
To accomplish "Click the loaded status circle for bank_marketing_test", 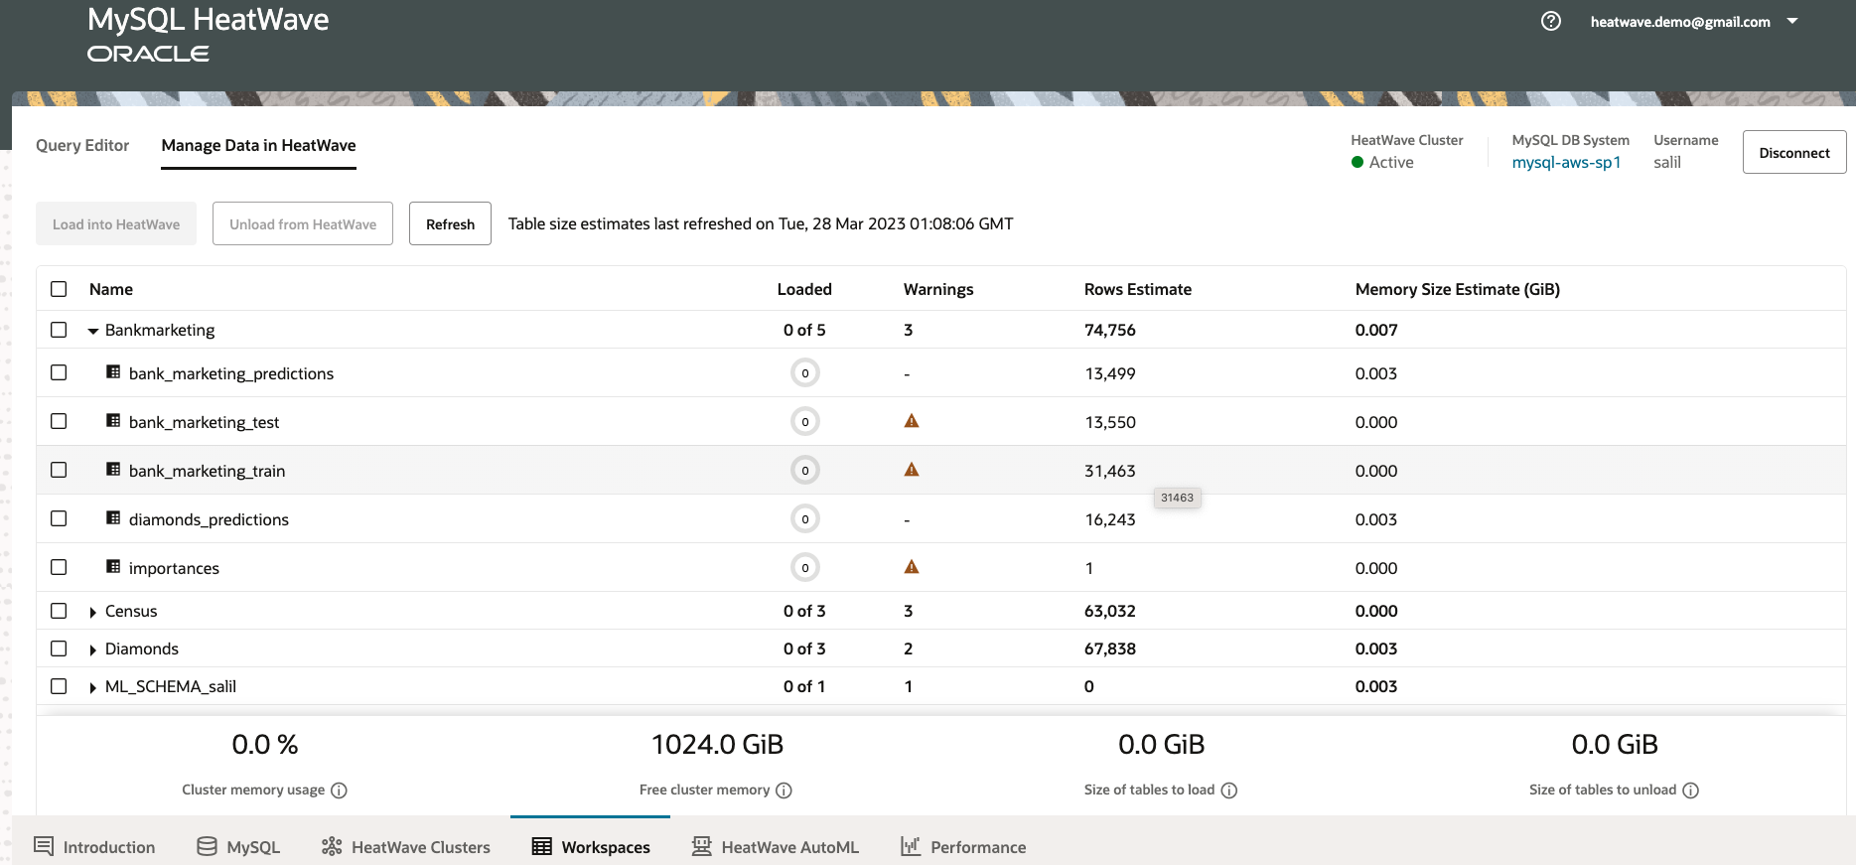I will pos(805,422).
